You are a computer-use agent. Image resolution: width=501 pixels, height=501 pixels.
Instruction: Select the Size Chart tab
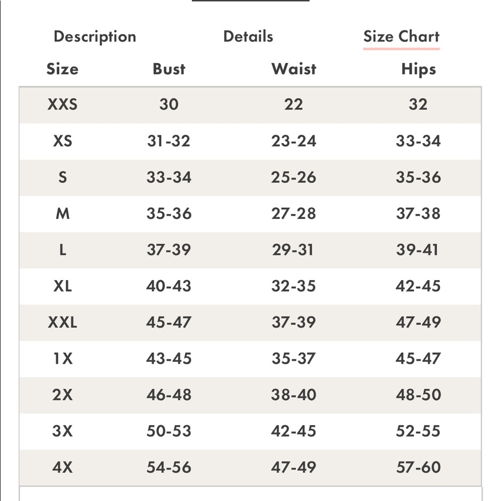tap(401, 37)
